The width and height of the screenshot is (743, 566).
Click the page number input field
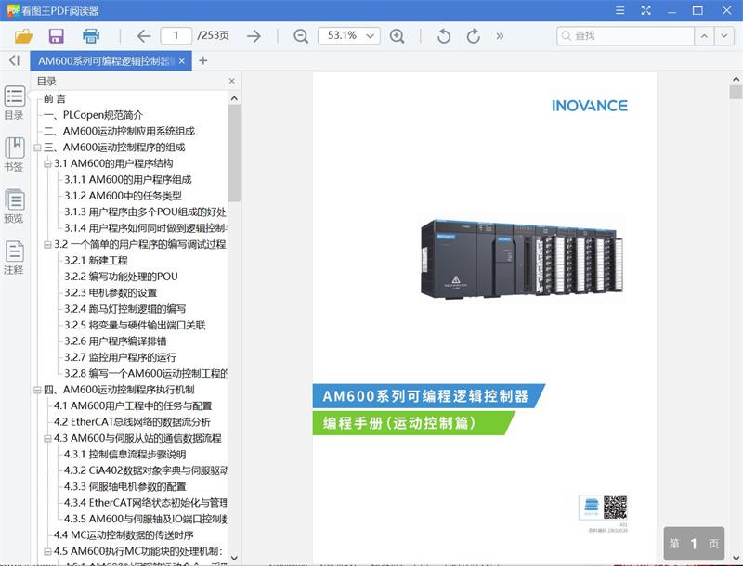point(176,35)
